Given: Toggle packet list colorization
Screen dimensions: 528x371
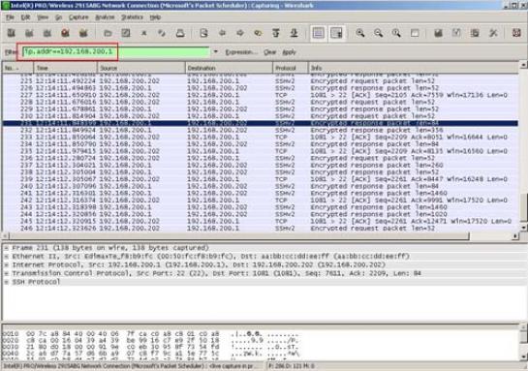Looking at the screenshot, I should (318, 33).
